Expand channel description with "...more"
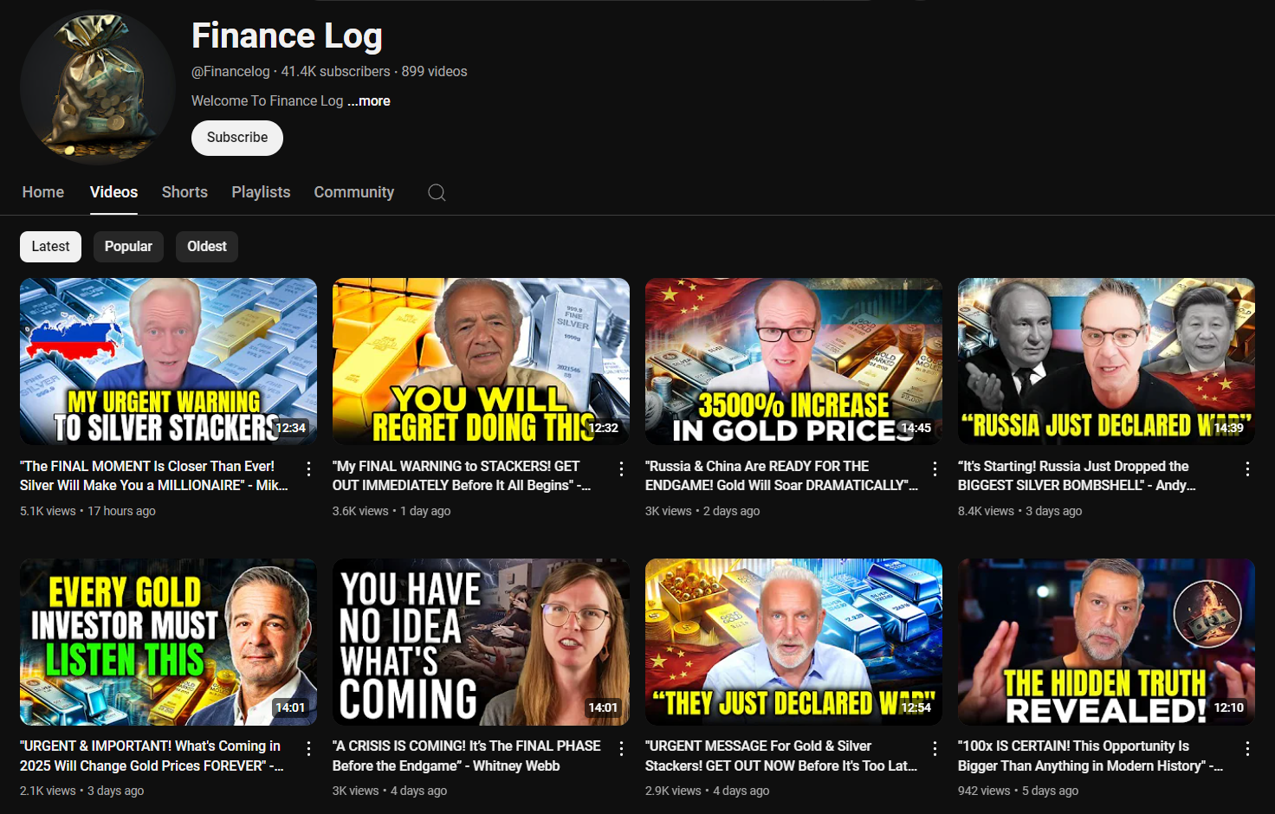 (369, 101)
